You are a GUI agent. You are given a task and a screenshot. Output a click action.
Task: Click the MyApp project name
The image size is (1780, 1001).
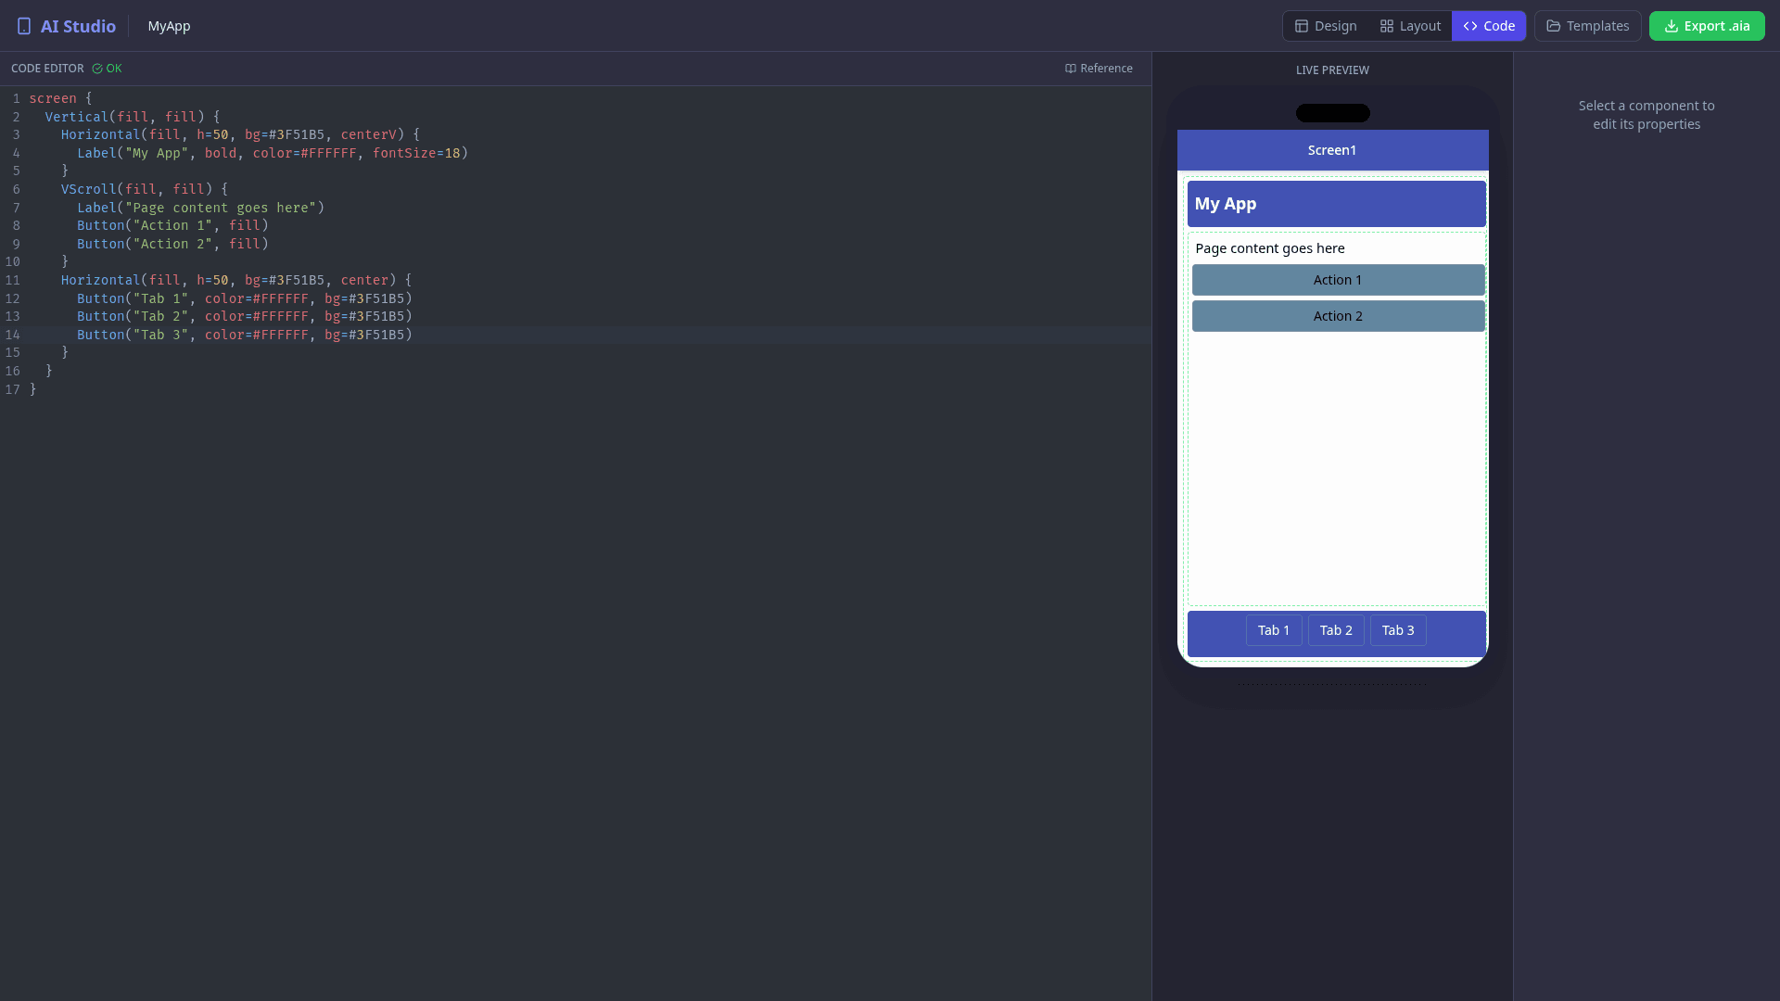169,26
